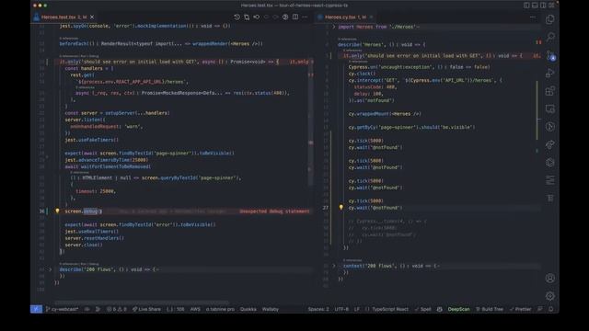Toggle secondary sidebar layout icon in title bar
Image resolution: width=589 pixels, height=331 pixels.
pyautogui.click(x=543, y=6)
